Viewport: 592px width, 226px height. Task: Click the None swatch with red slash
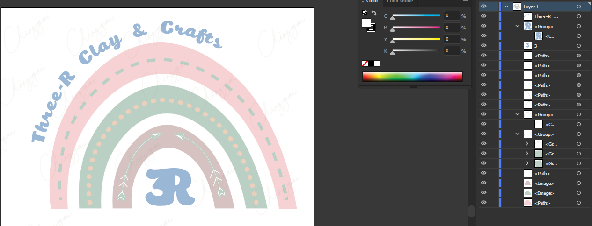365,64
